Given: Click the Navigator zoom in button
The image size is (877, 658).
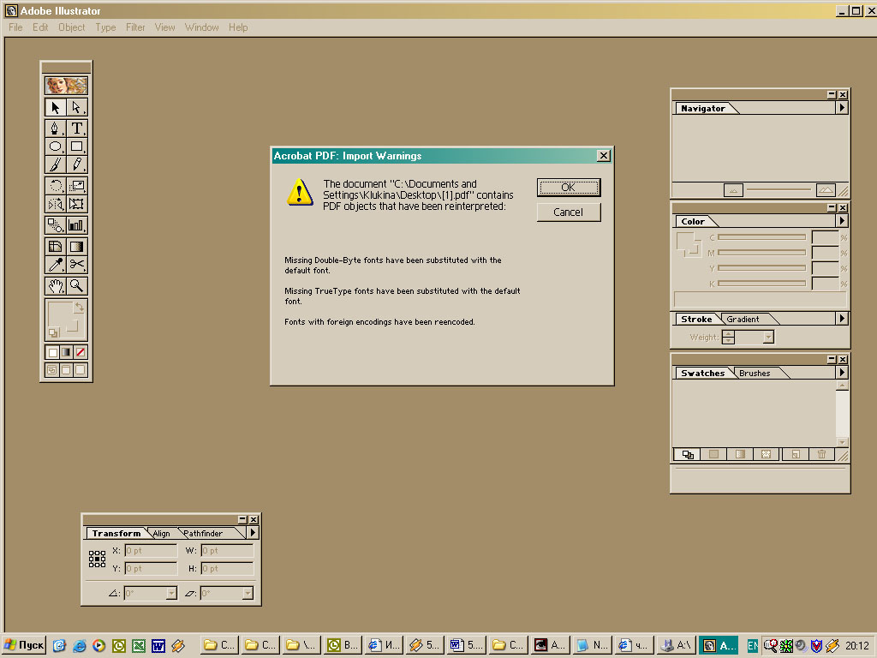Looking at the screenshot, I should point(826,190).
